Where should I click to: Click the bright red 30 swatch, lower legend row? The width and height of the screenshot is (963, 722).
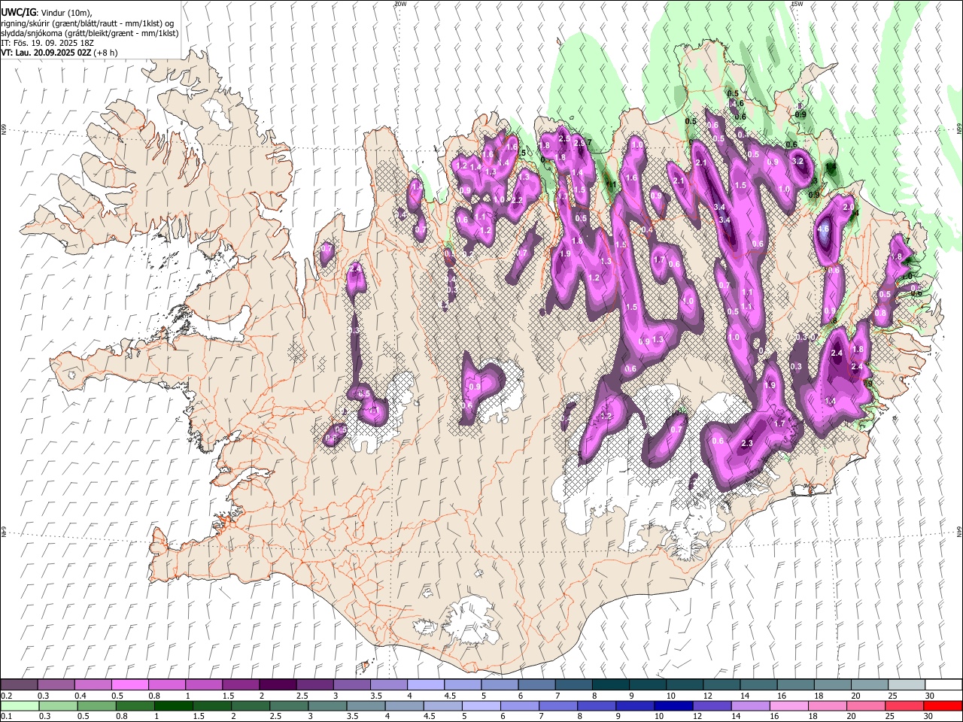point(943,705)
